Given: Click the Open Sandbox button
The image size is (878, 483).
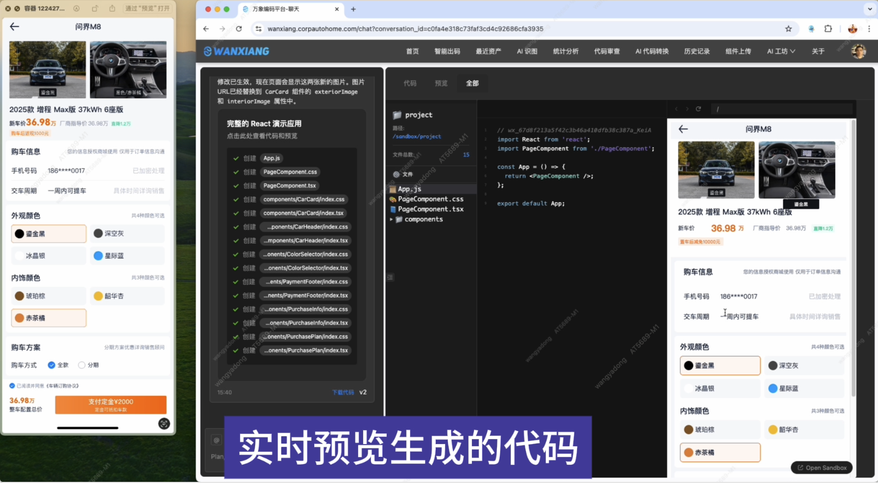Looking at the screenshot, I should click(822, 468).
